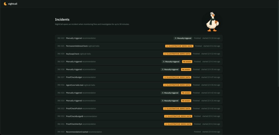Click 'started 13 h 35 min ago' timestamp

[211, 69]
